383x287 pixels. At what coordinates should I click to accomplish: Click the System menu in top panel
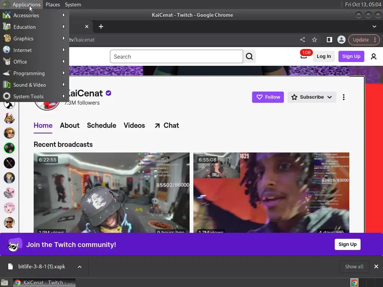click(73, 4)
